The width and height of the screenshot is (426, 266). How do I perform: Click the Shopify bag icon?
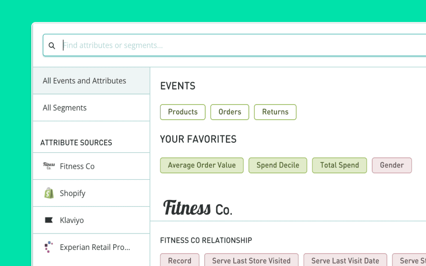[49, 193]
